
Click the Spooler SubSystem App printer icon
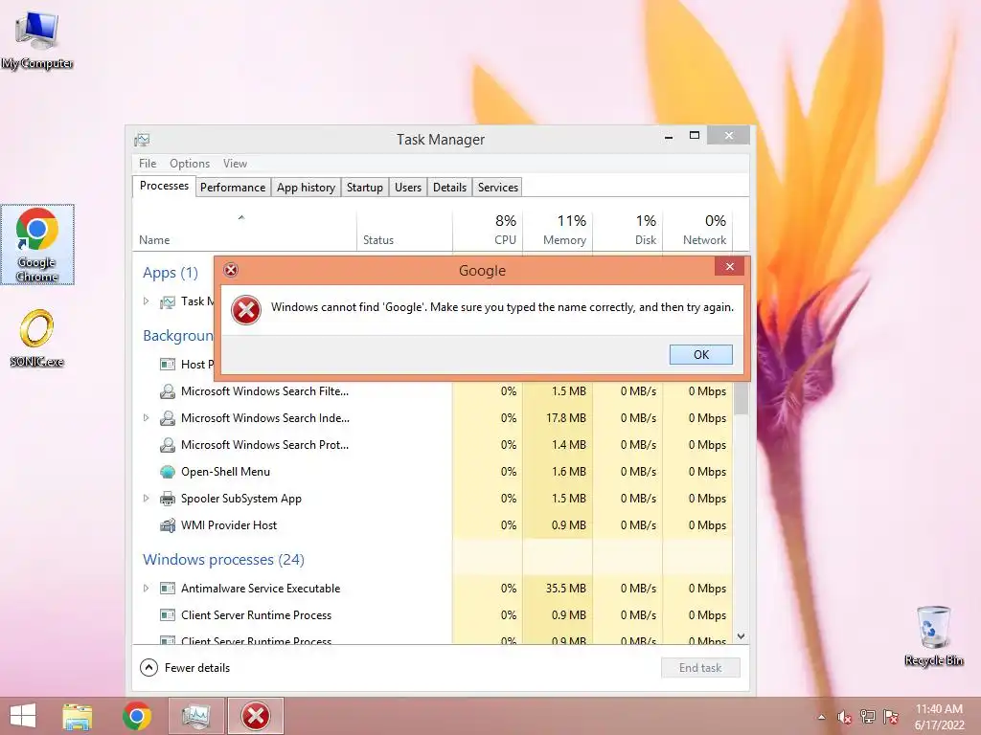coord(167,499)
